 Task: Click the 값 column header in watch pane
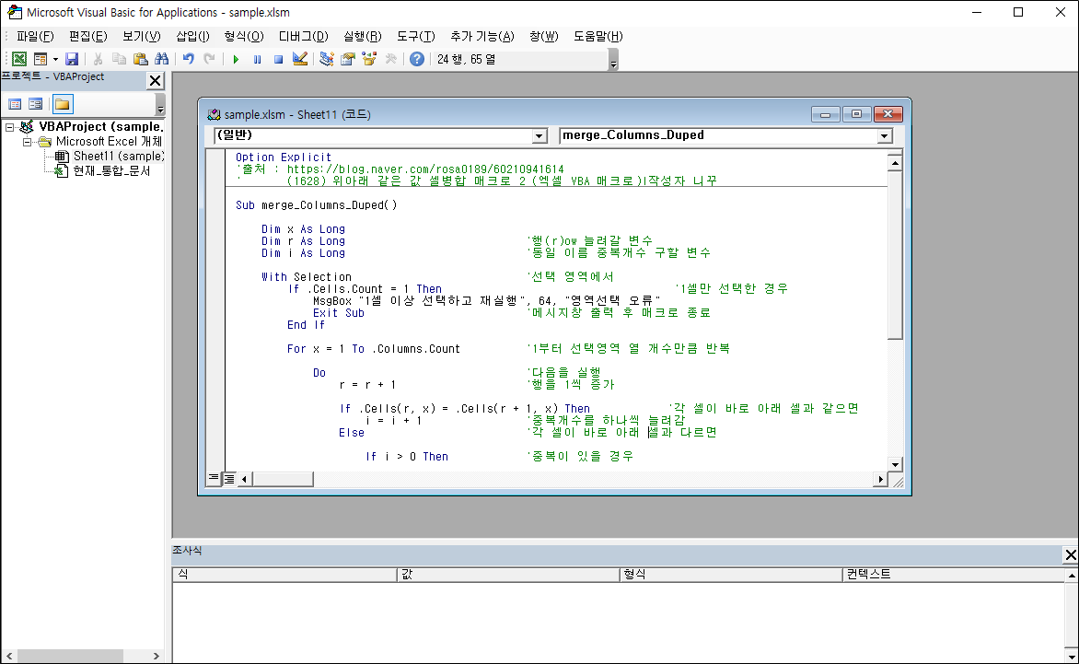coord(508,574)
